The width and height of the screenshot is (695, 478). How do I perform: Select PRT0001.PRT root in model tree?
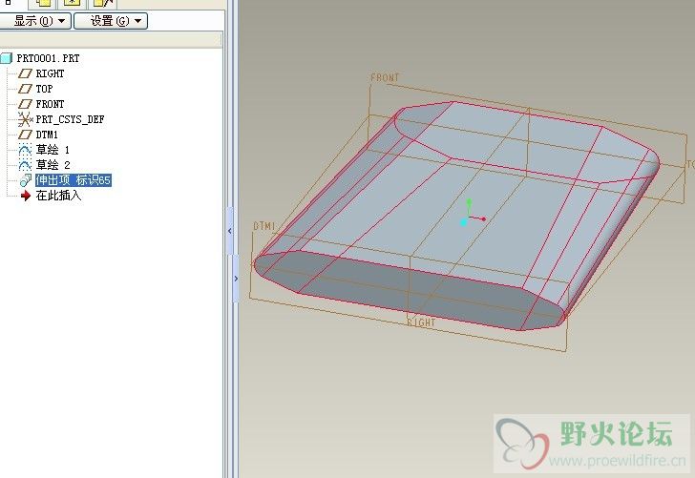coord(48,58)
